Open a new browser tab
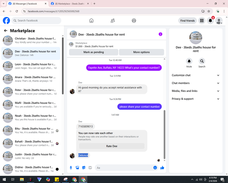The width and height of the screenshot is (228, 183). (x=94, y=4)
